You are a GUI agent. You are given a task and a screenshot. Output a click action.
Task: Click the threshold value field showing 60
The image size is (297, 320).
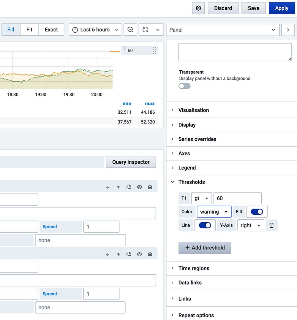[237, 198]
